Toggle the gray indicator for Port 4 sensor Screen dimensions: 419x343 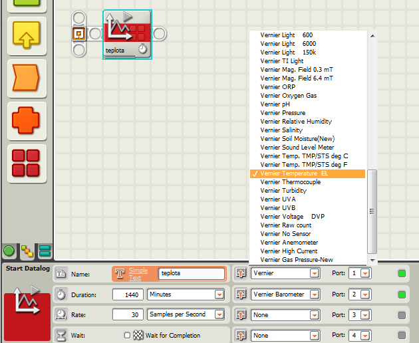click(402, 335)
